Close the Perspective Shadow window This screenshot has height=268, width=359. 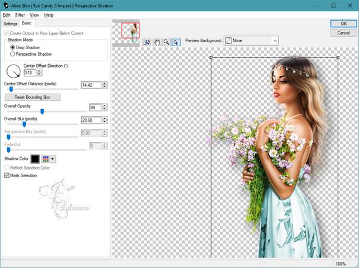pos(350,5)
